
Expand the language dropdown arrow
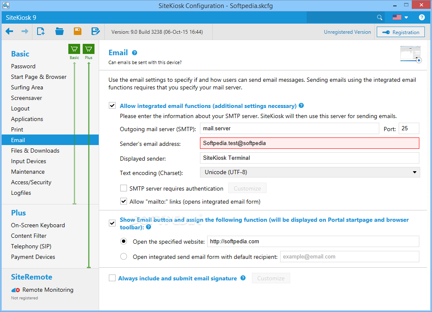[x=406, y=18]
